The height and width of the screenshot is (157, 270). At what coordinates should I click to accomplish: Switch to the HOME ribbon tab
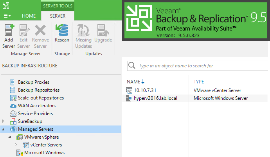(x=29, y=16)
